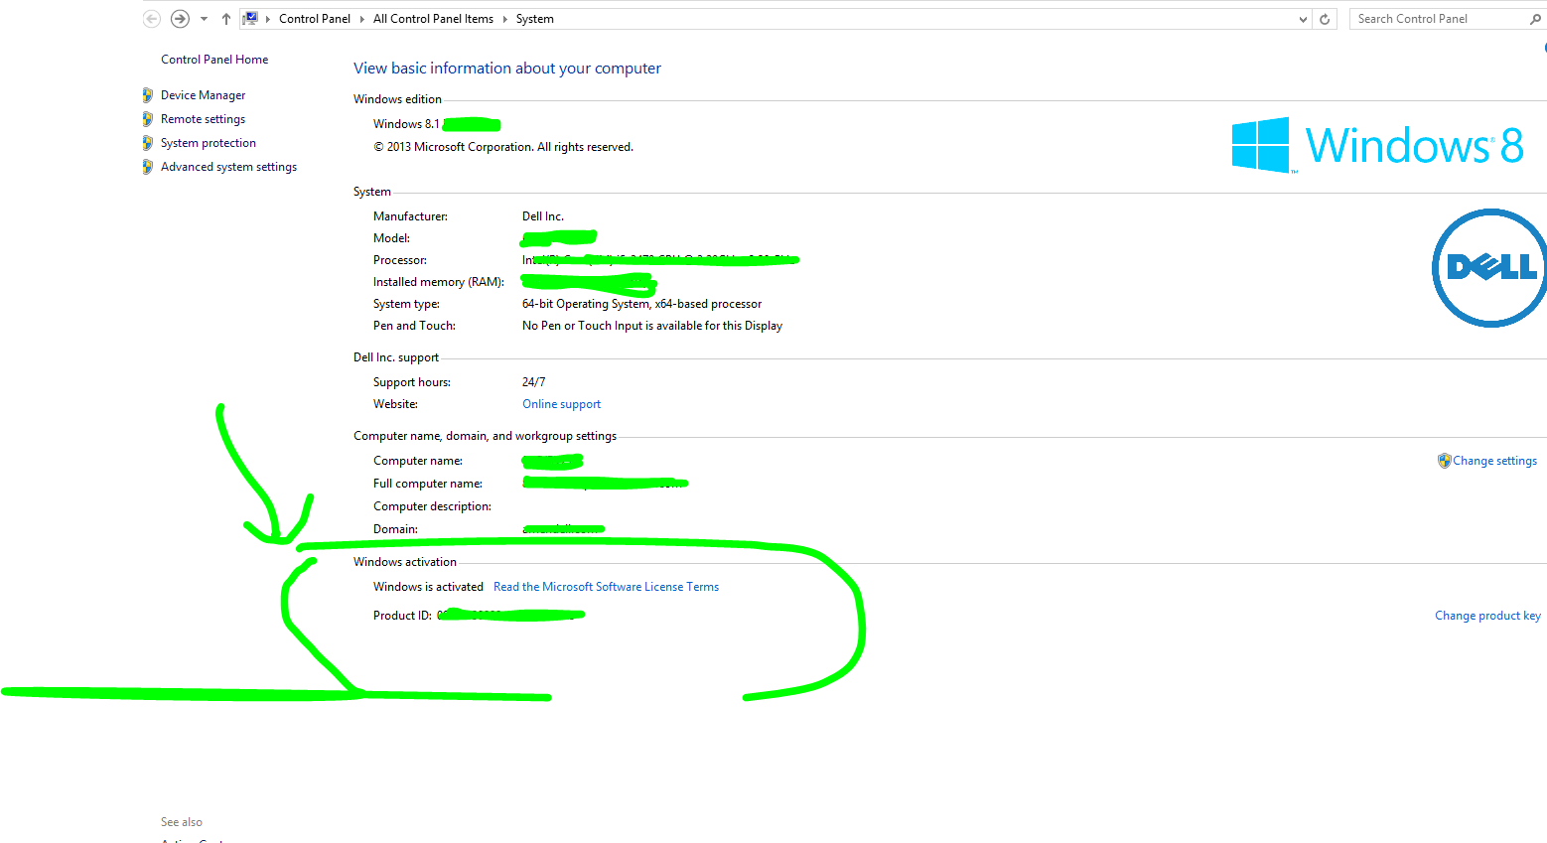Go up one level with the Up arrow
This screenshot has height=843, width=1547.
[x=226, y=19]
